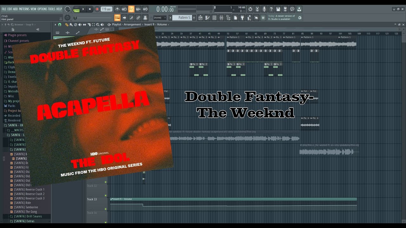Open the OPTIONS menu
Viewport: 406px width, 228px height.
tap(42, 9)
